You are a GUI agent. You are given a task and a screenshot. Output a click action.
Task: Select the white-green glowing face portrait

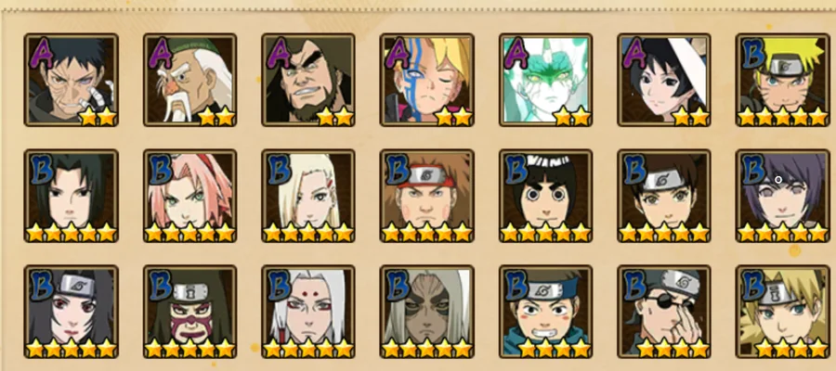[x=546, y=80]
